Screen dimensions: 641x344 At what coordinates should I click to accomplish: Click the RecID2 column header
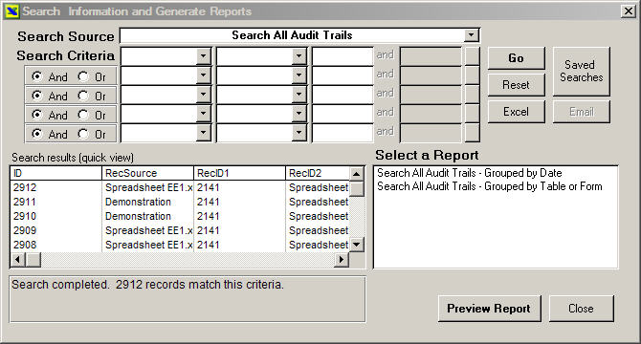[318, 173]
